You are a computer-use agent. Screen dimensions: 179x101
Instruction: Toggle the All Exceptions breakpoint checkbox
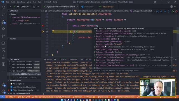(x=11, y=84)
